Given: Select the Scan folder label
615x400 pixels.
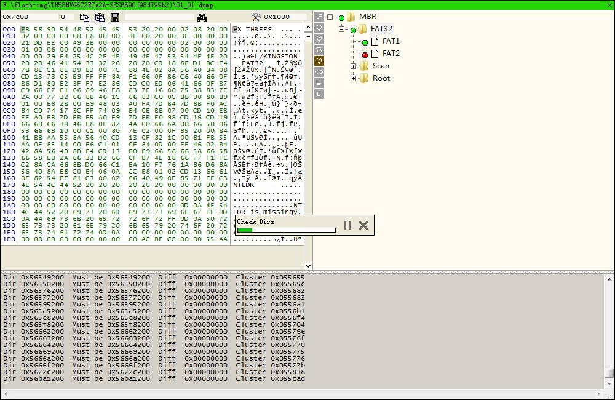Looking at the screenshot, I should coord(381,66).
